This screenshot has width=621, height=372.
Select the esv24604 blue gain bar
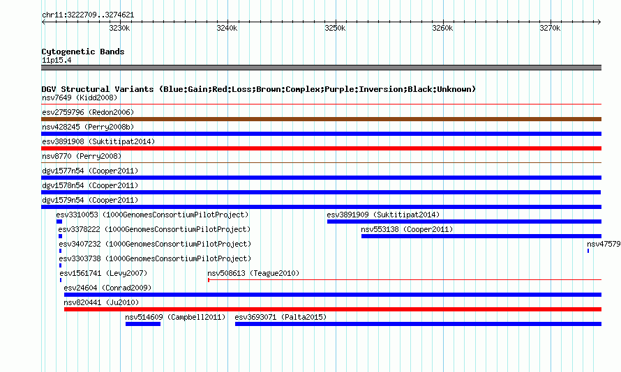coord(333,295)
